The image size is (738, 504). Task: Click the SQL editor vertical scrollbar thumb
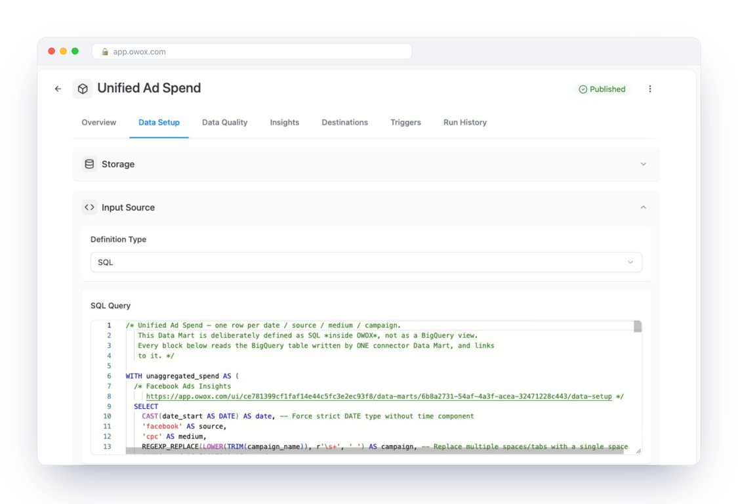coord(638,326)
